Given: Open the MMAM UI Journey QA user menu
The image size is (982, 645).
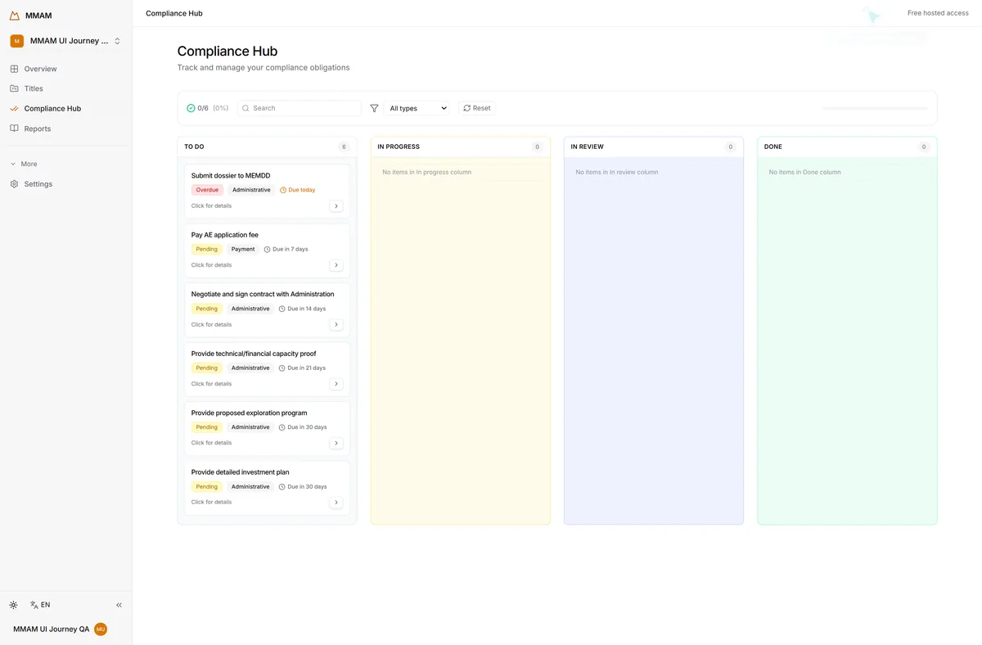Looking at the screenshot, I should [61, 629].
